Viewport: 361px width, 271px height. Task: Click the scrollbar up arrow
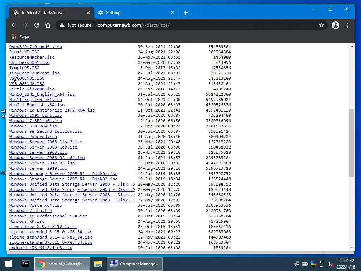(x=351, y=46)
